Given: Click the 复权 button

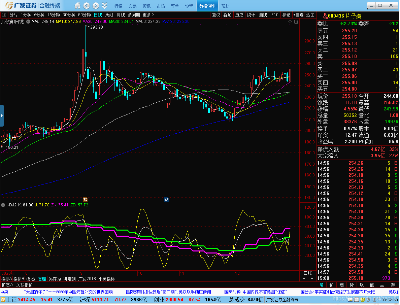Looking at the screenshot, I should coord(216,15).
